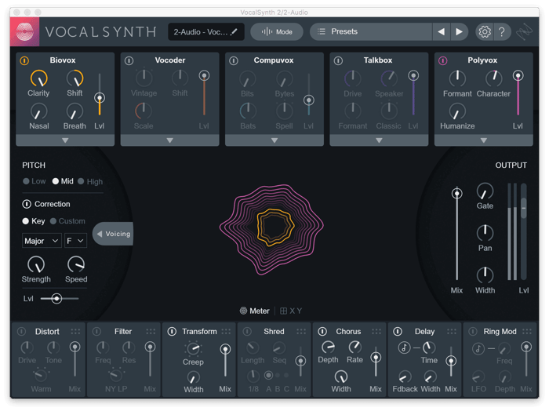Toggle the Vocoder power button
This screenshot has width=549, height=411.
point(129,60)
